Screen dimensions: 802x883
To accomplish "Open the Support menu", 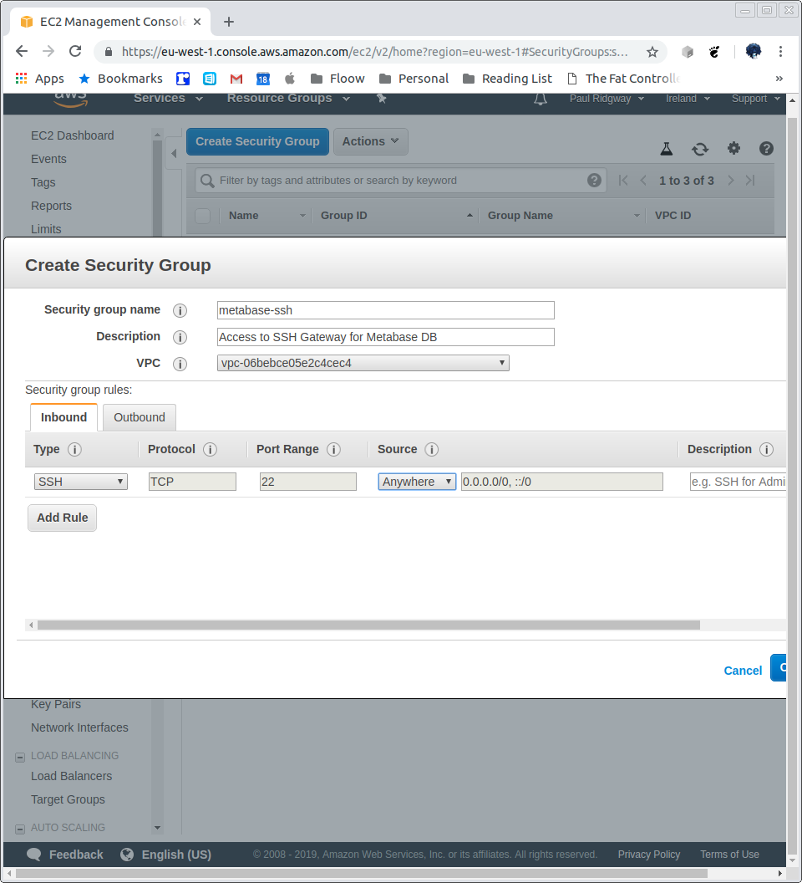I will 756,99.
